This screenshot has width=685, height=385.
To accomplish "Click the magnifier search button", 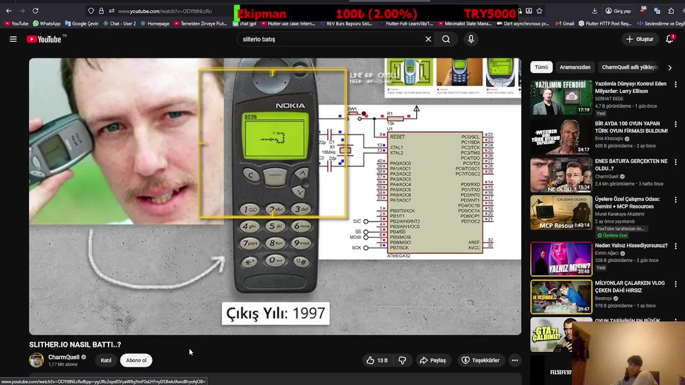I will (446, 39).
